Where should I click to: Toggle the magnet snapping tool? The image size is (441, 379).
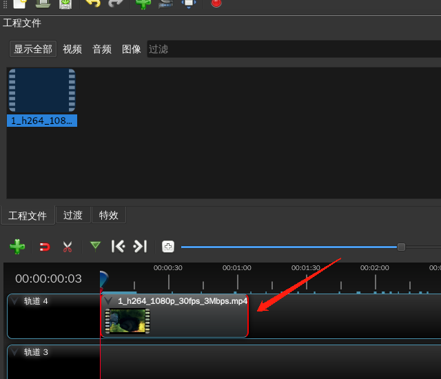point(44,247)
